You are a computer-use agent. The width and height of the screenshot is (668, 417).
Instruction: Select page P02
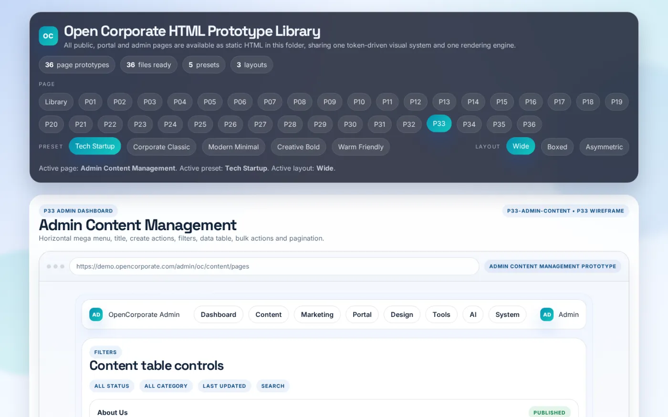120,102
